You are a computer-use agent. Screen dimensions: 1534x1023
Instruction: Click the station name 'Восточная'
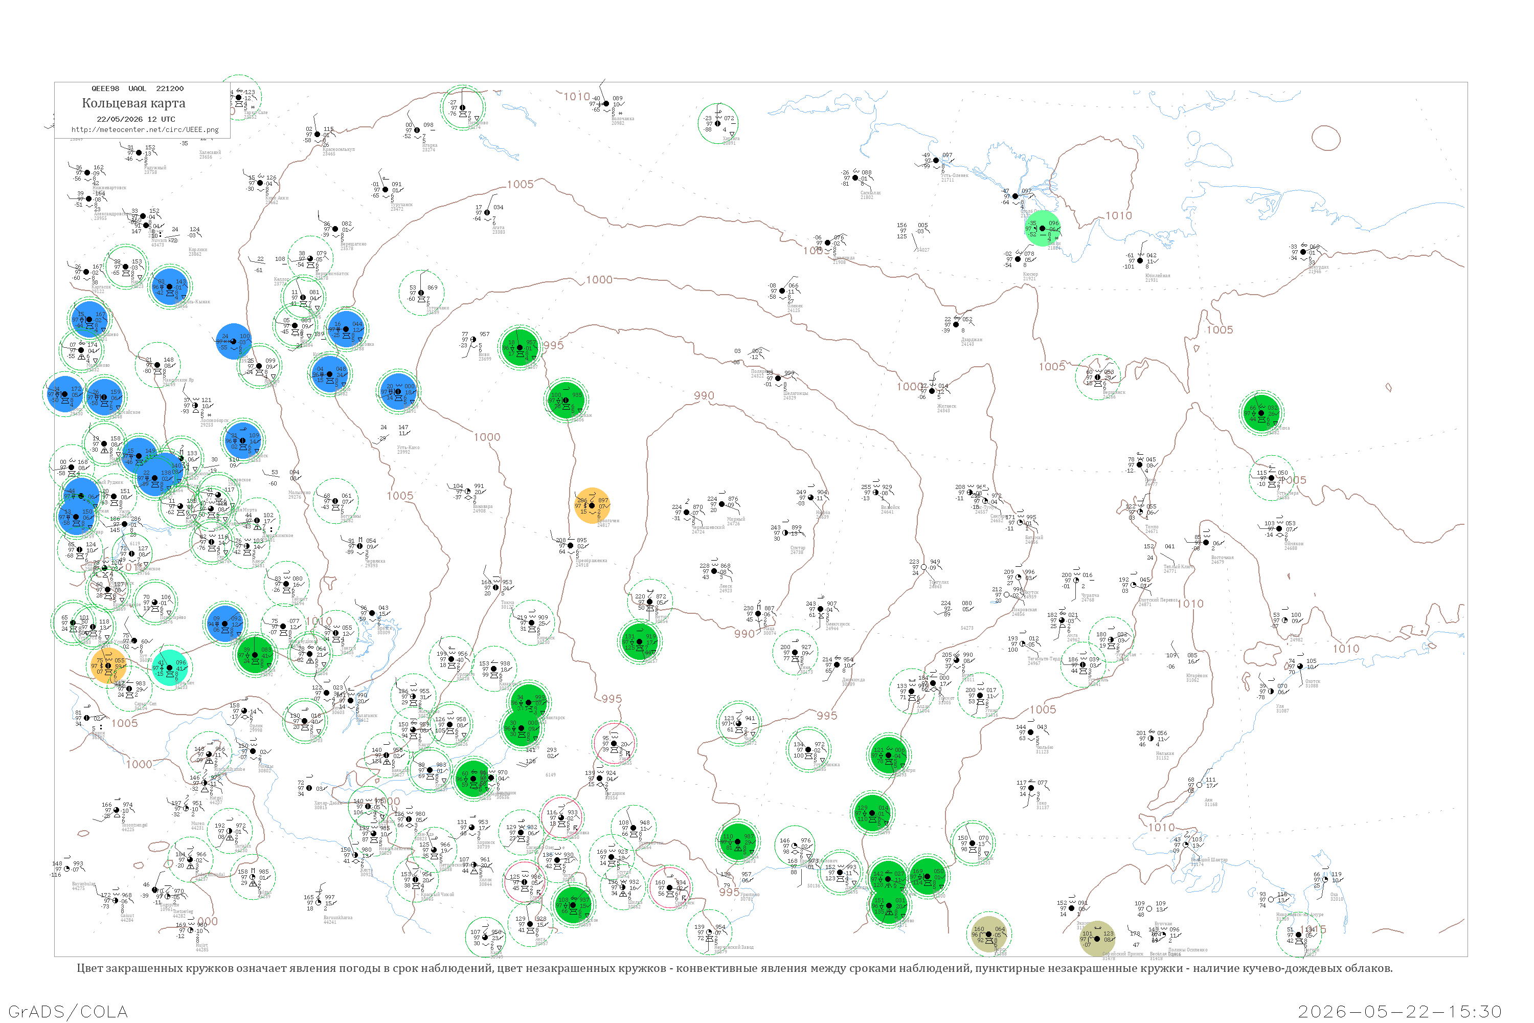pos(1222,557)
